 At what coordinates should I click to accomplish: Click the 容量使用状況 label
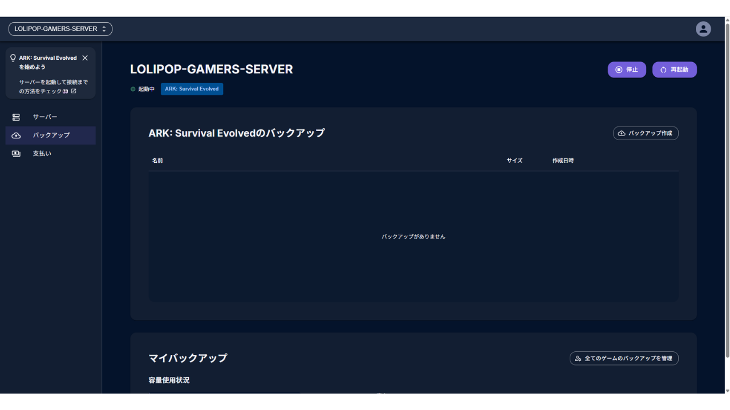(x=169, y=380)
